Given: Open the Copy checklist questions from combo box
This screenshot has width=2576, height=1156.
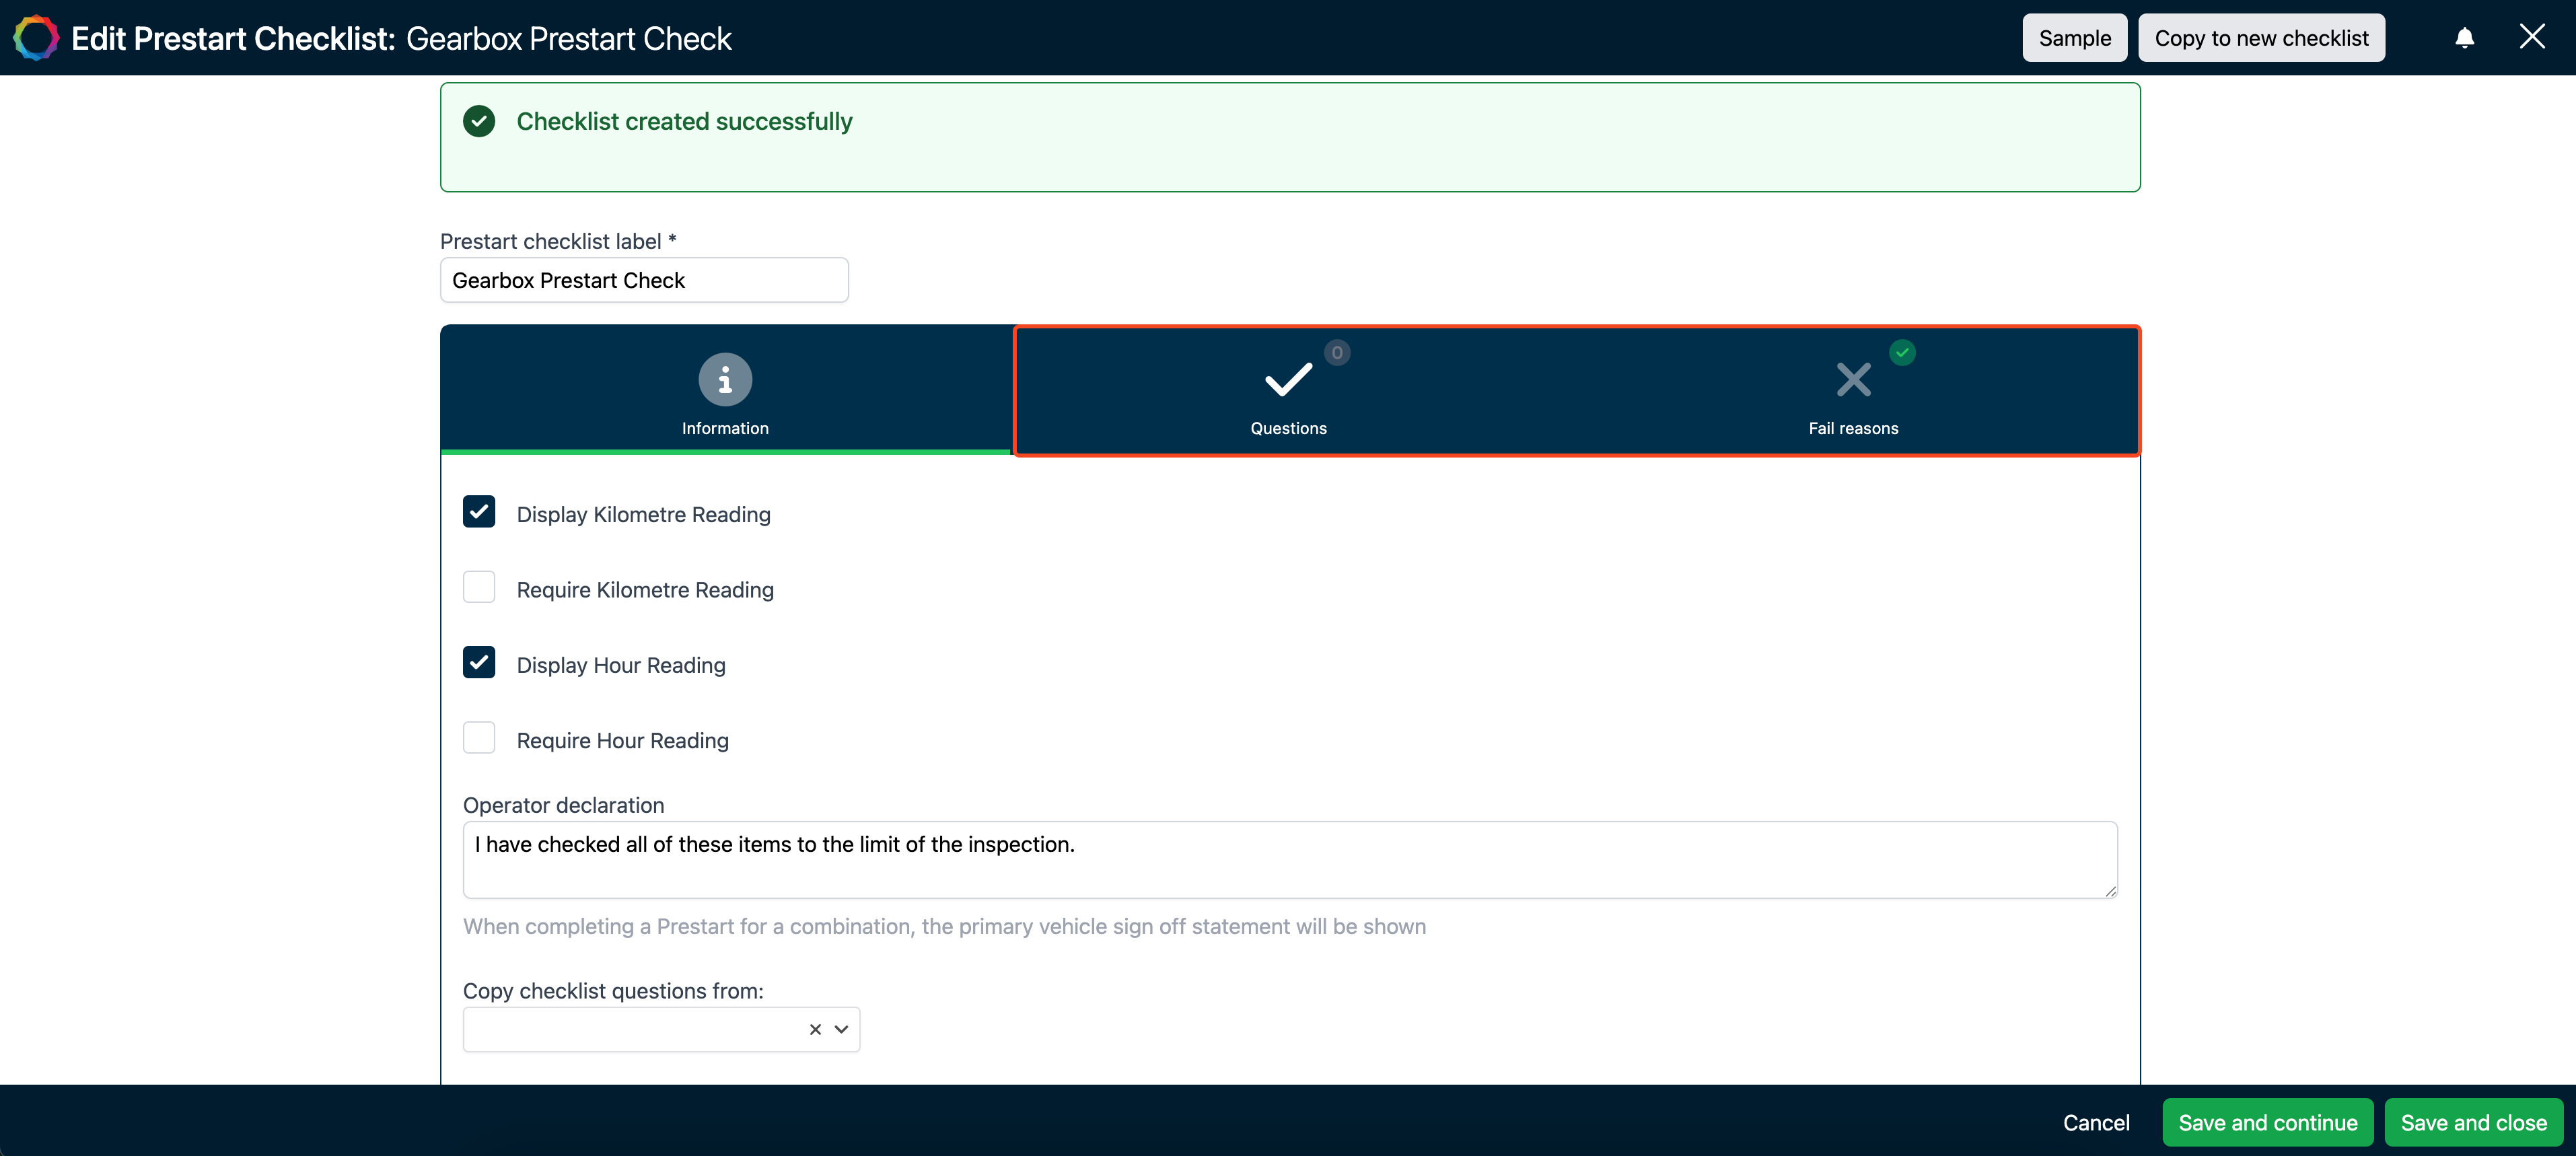Looking at the screenshot, I should point(661,1029).
